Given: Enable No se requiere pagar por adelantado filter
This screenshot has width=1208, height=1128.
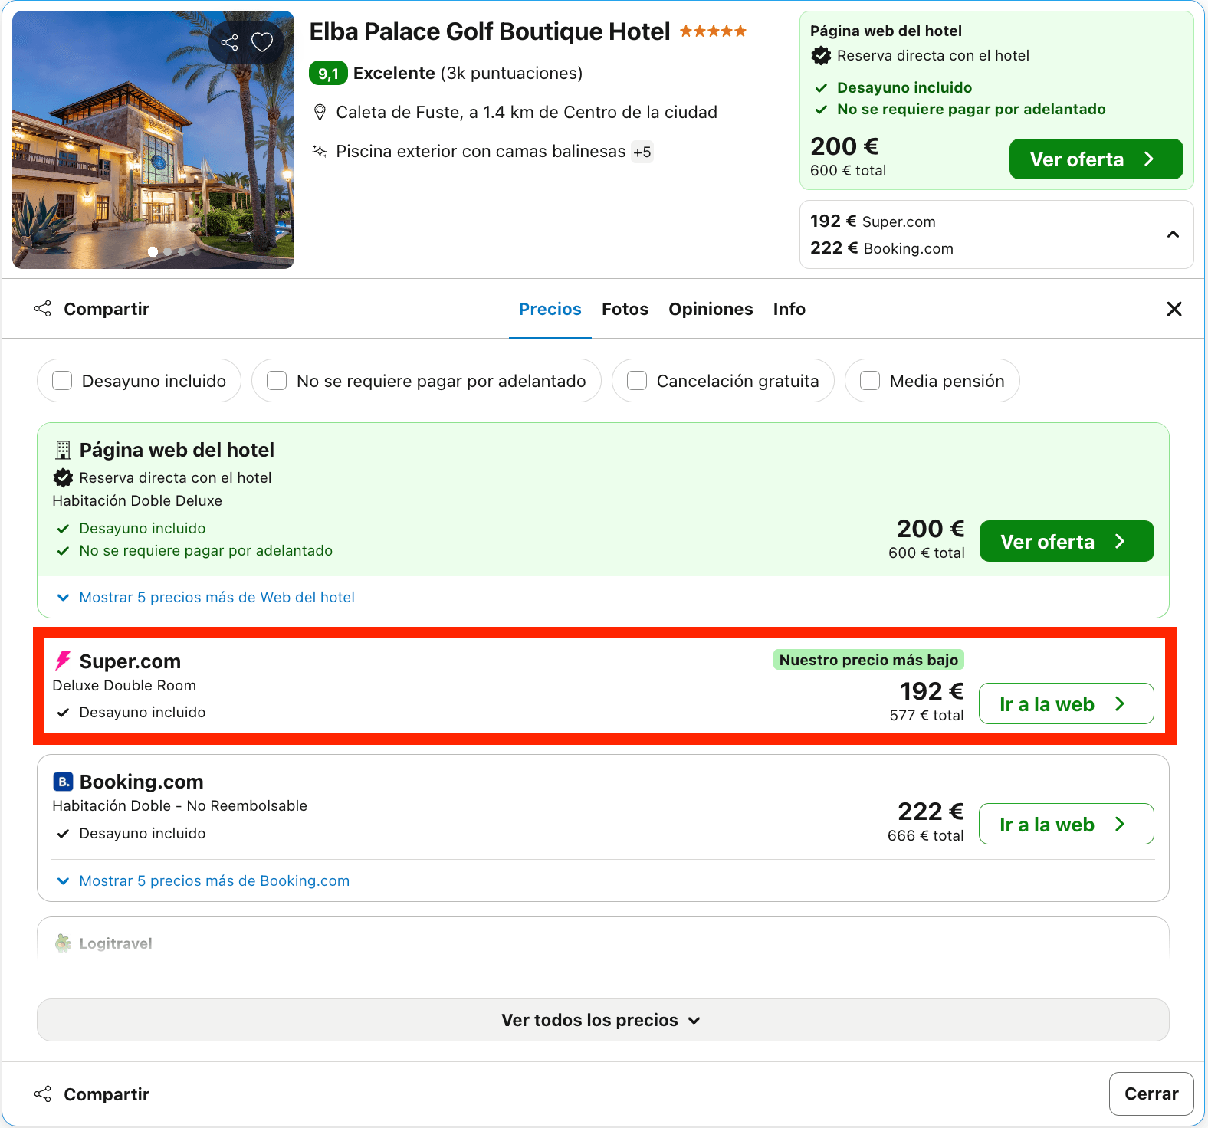Looking at the screenshot, I should (277, 381).
